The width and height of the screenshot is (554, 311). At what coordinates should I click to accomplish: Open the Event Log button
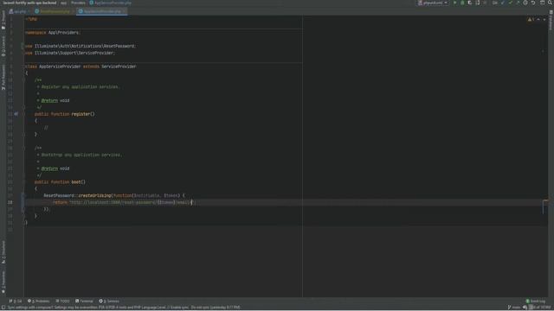pyautogui.click(x=536, y=301)
